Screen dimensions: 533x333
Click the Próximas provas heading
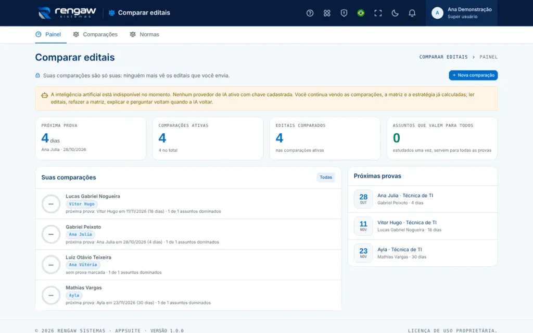click(377, 176)
